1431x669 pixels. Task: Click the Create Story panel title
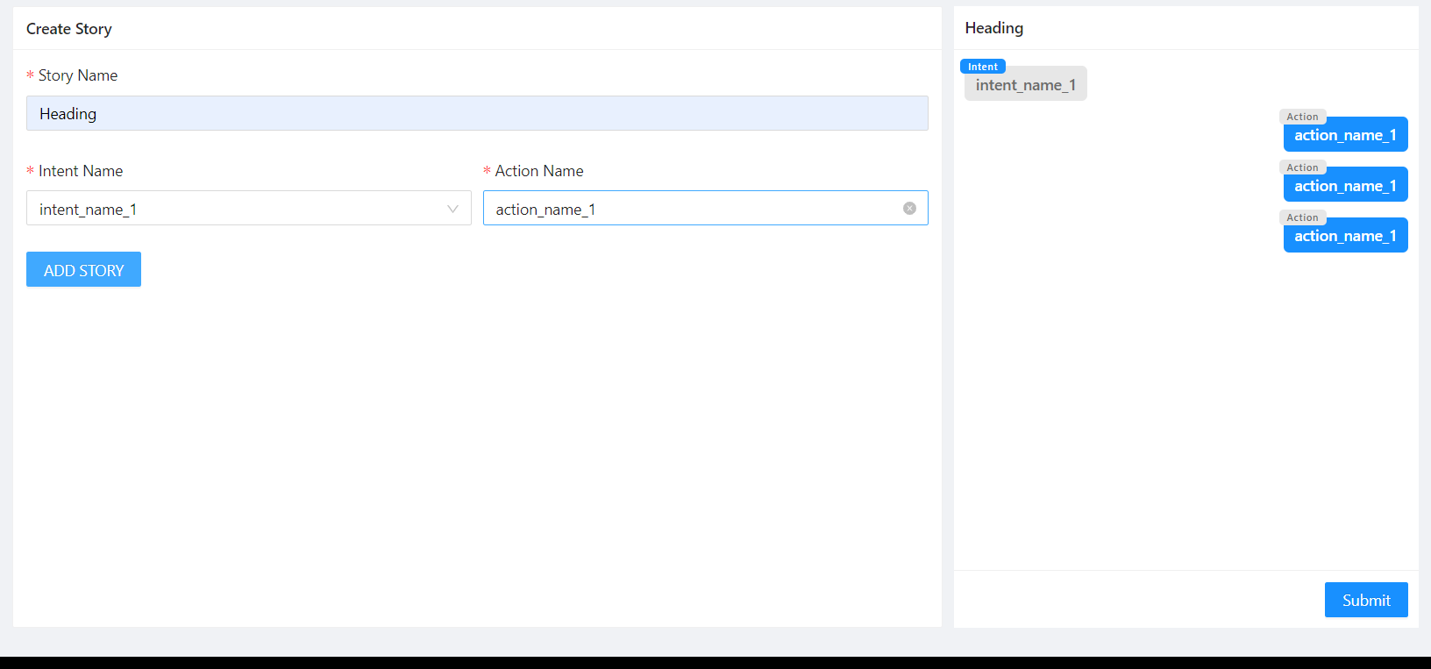coord(69,29)
